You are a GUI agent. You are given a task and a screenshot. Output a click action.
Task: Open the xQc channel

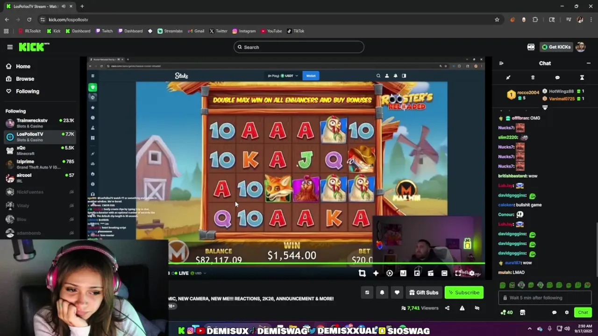pos(40,150)
